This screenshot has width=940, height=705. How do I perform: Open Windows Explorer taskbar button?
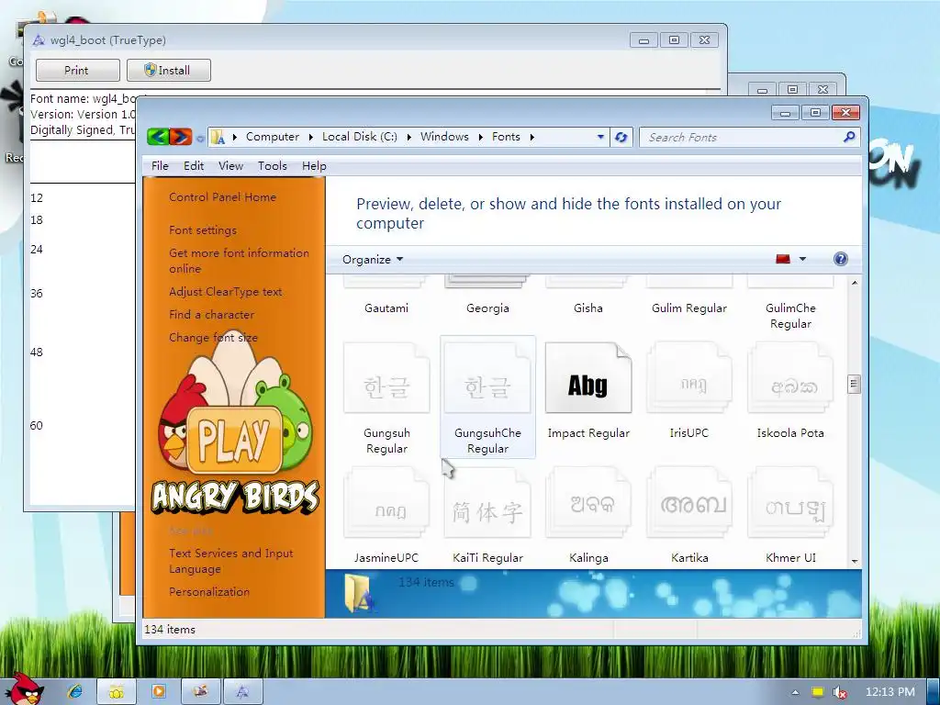117,692
